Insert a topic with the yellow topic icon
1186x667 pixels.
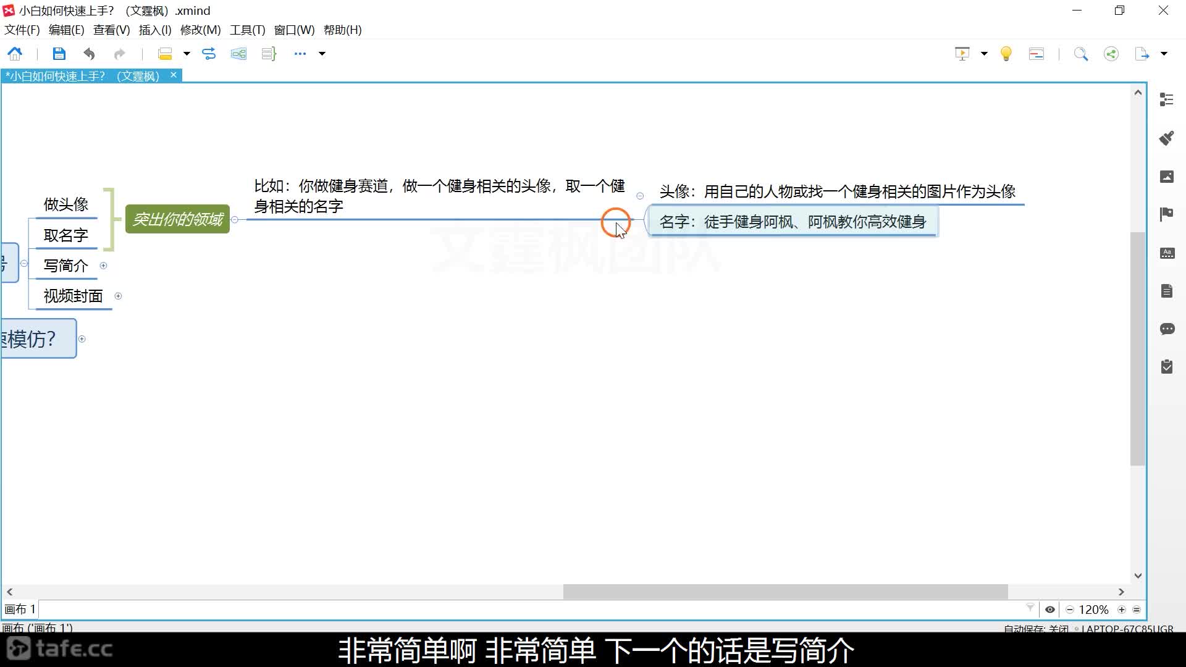click(165, 54)
